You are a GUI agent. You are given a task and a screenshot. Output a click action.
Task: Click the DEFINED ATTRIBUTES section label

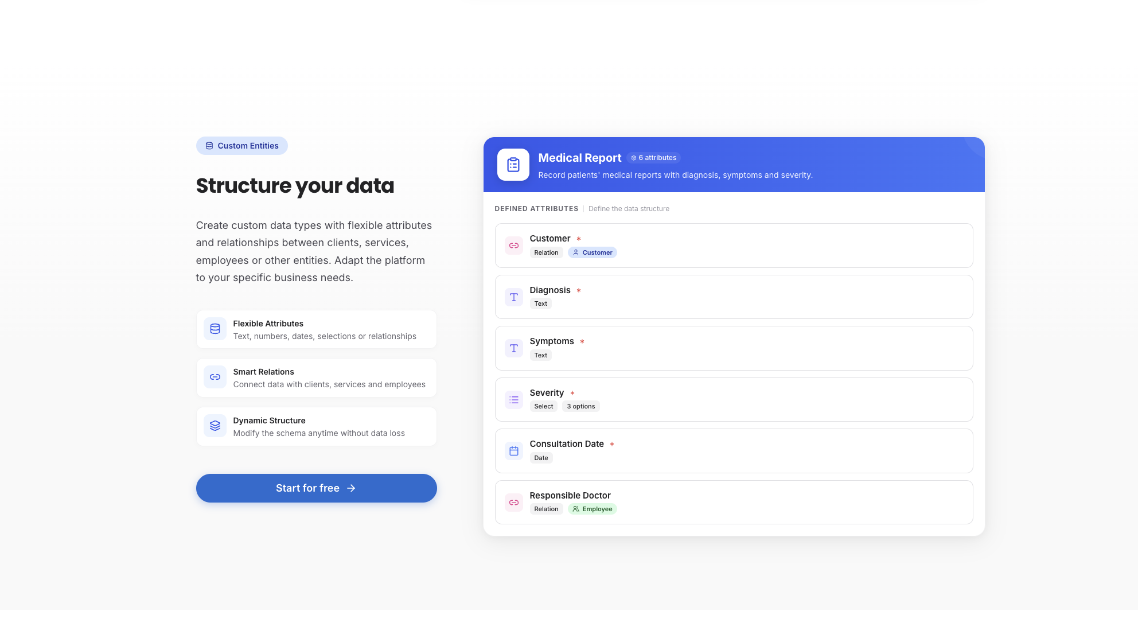536,208
